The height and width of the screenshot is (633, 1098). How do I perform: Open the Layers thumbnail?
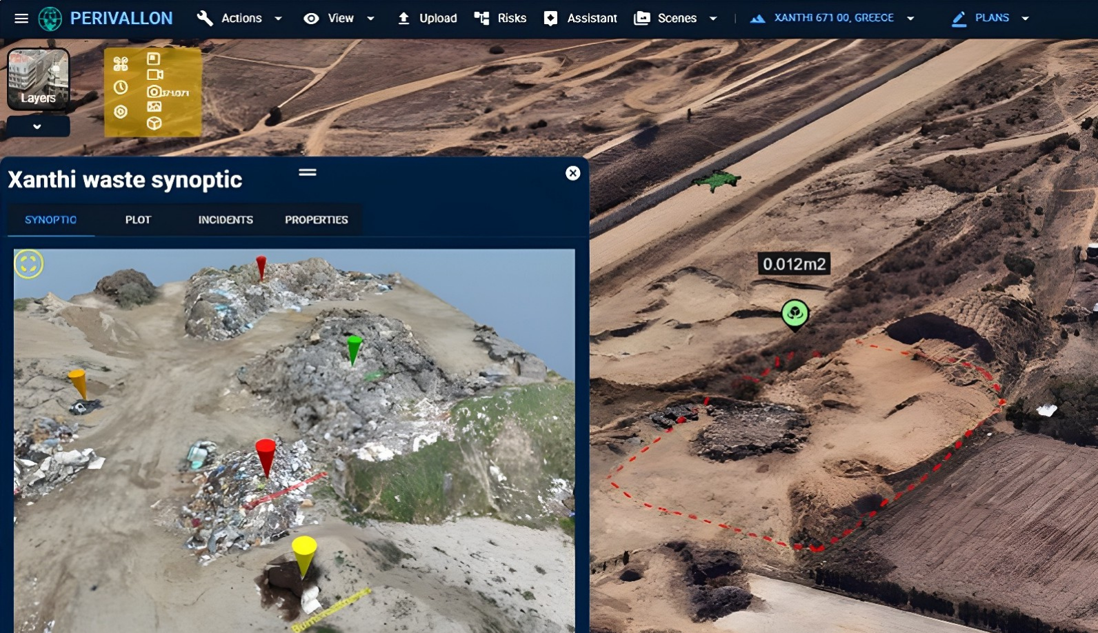click(38, 79)
